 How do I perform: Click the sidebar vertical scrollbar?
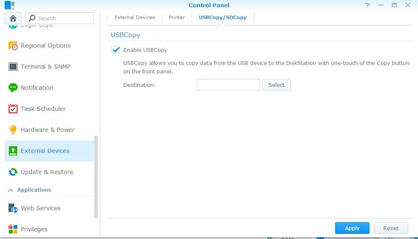point(96,177)
